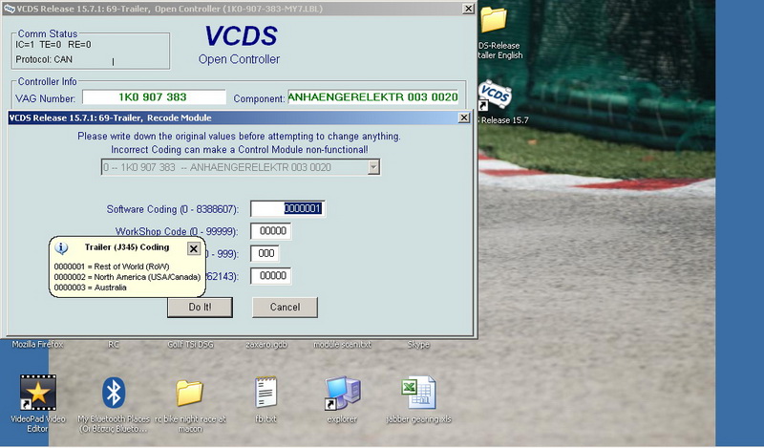Expand the controller module dropdown arrow
Viewport: 764px width, 448px height.
pyautogui.click(x=373, y=167)
